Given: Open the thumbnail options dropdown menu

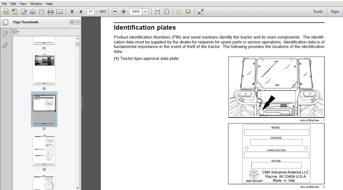Looking at the screenshot, I should 16,32.
